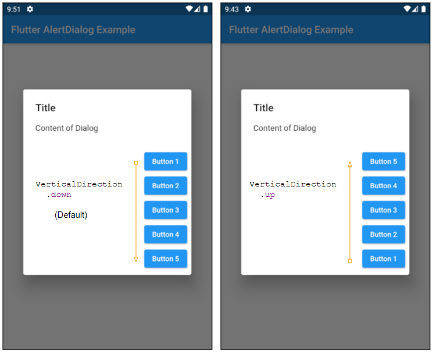Tap Button 1 at bottom of right dialog
This screenshot has width=433, height=352.
coord(384,258)
